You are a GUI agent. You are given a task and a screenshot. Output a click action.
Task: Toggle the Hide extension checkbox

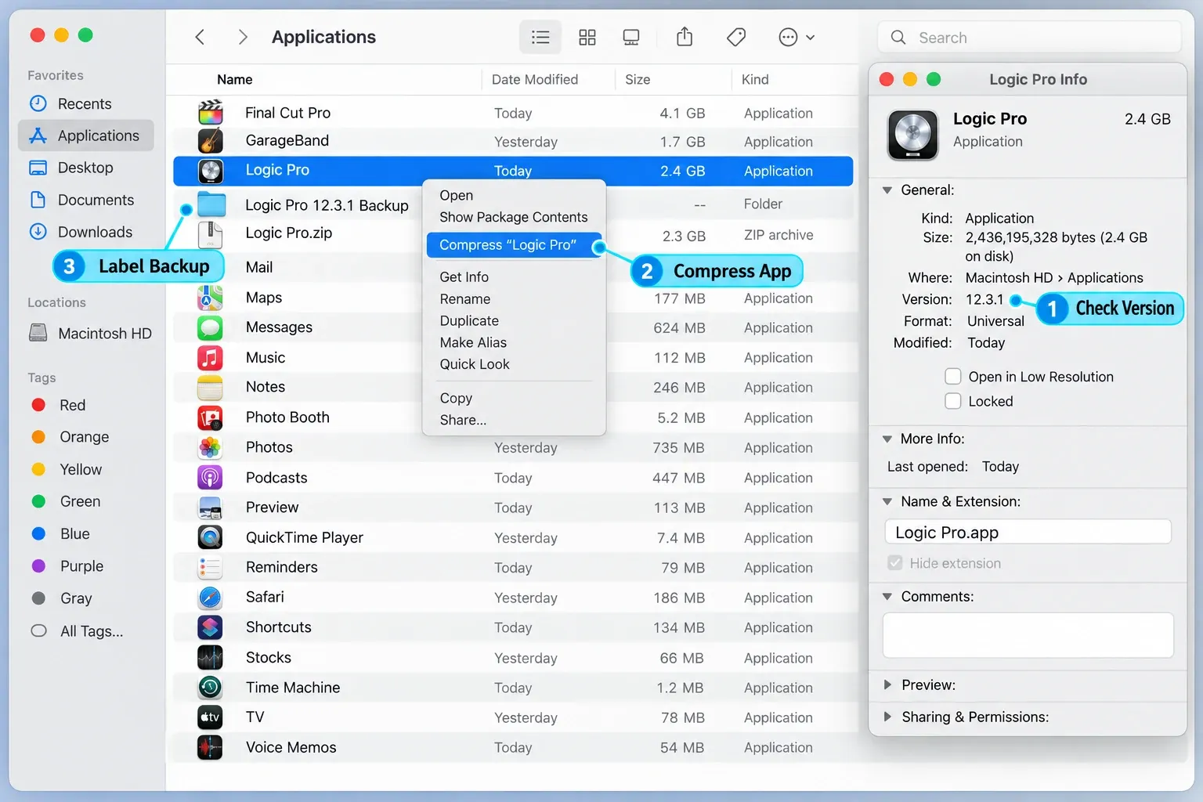pos(895,563)
